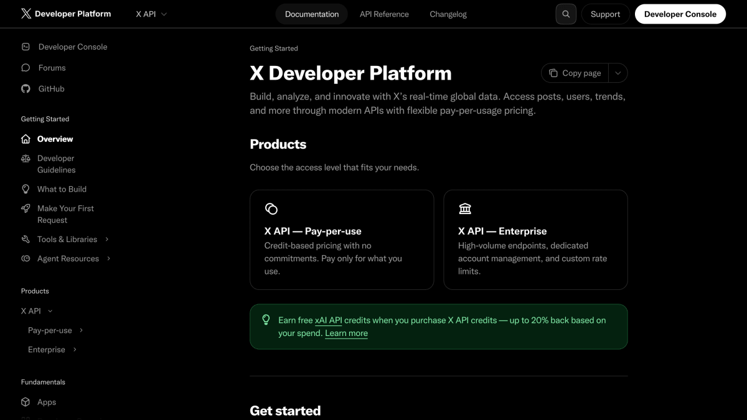The height and width of the screenshot is (420, 747).
Task: Click the X Developer Platform page title
Action: [x=350, y=73]
